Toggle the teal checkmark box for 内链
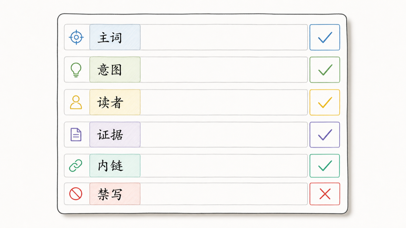 325,166
